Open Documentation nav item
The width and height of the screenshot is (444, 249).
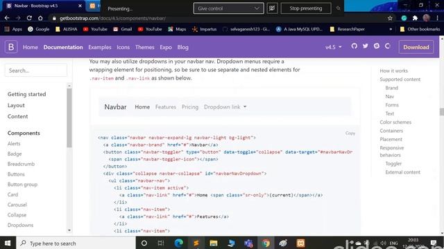coord(63,47)
